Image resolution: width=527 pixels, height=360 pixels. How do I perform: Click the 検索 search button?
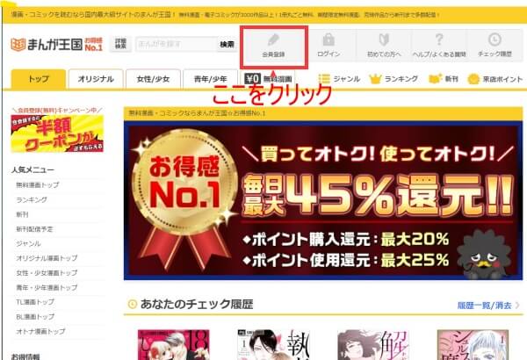click(227, 45)
